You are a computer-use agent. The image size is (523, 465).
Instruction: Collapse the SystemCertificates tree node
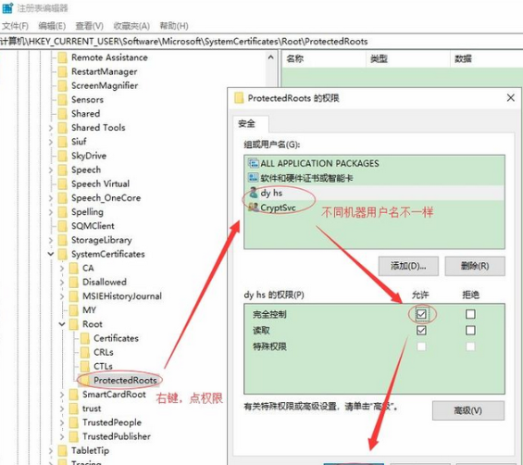point(51,254)
